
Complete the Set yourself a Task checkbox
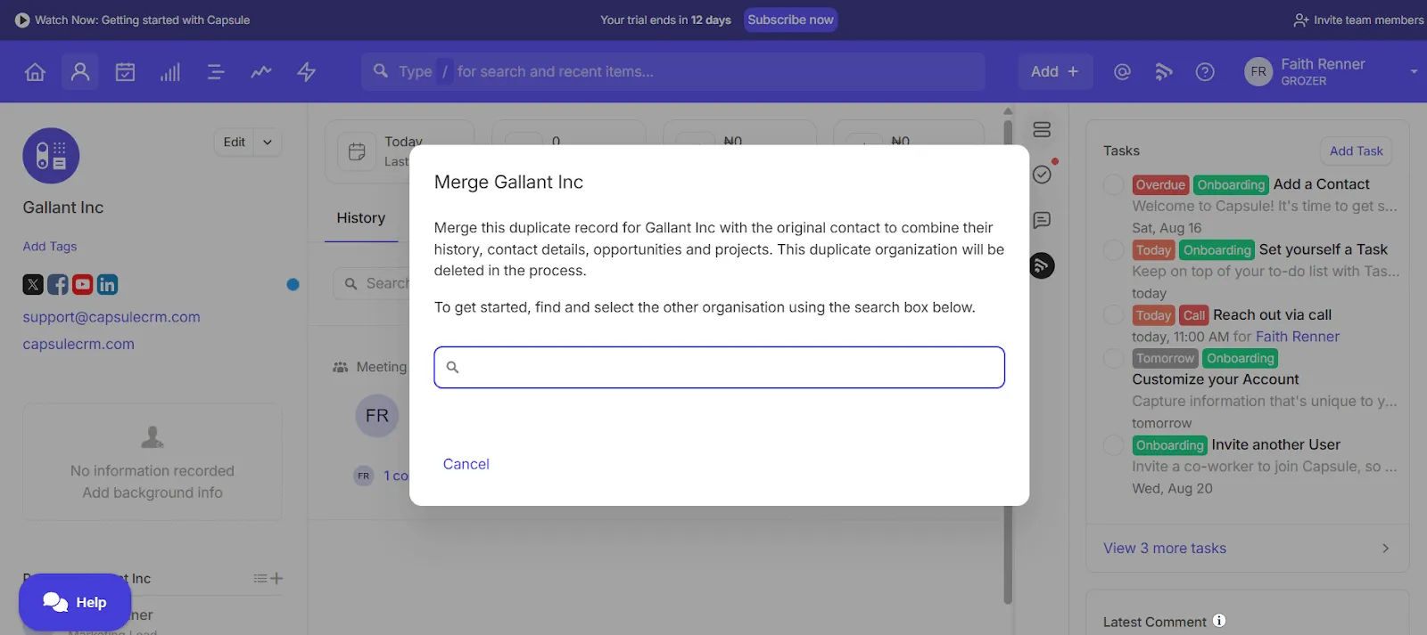click(x=1113, y=250)
